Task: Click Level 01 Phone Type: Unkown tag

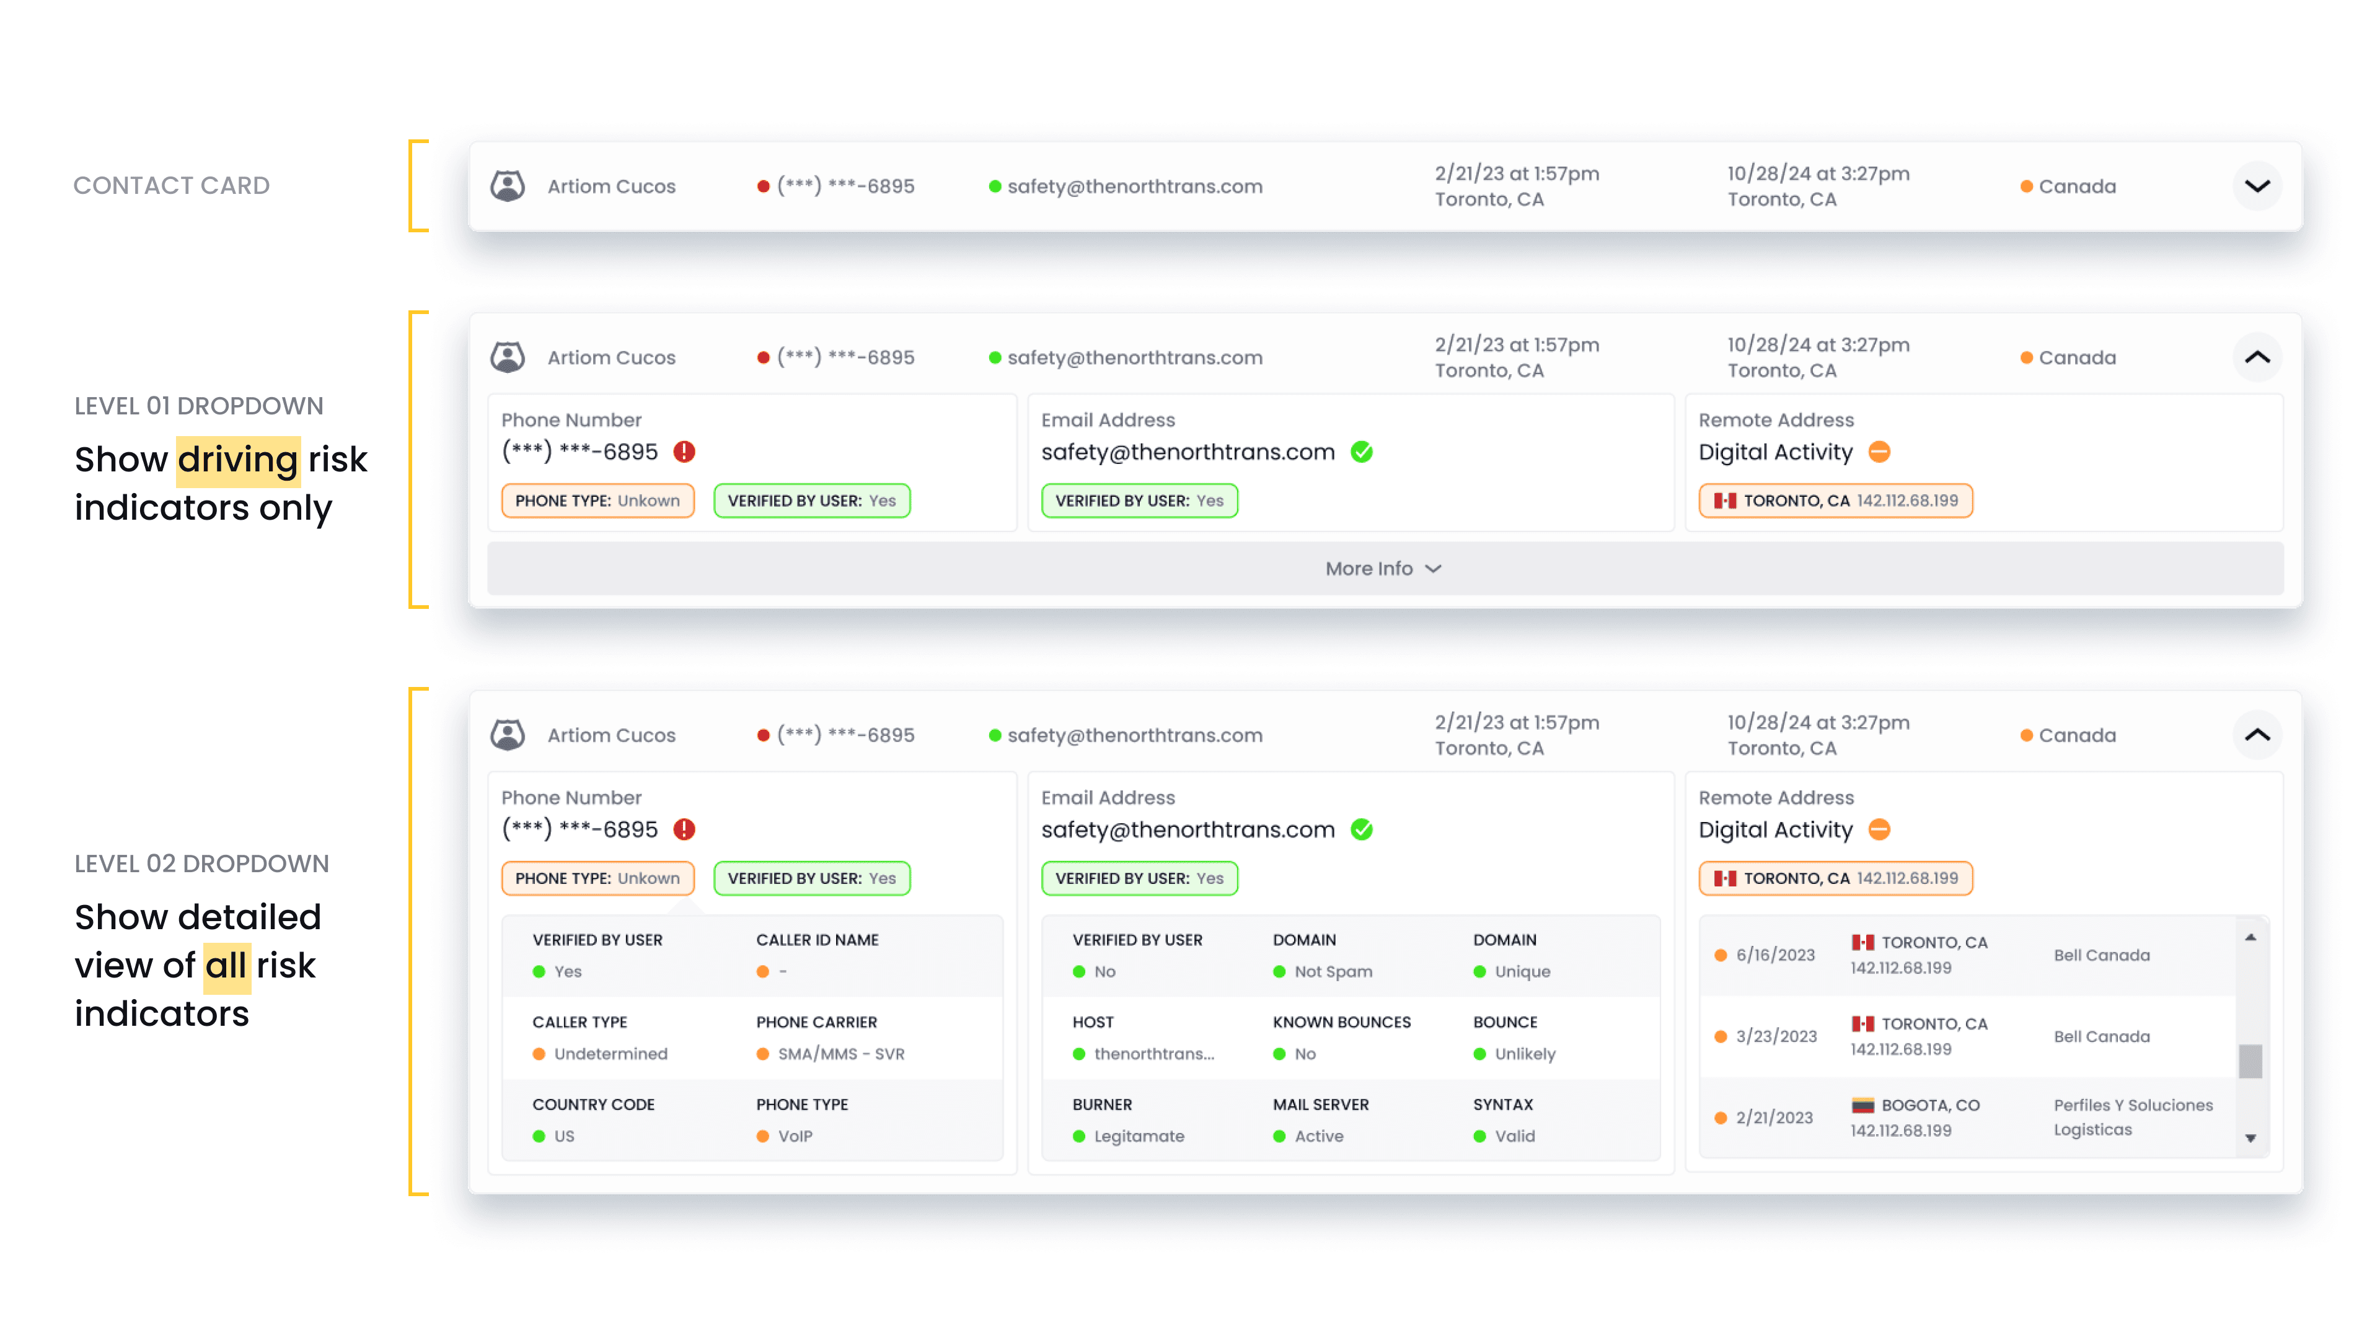Action: 597,501
